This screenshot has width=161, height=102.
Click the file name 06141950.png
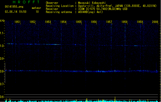coord(14,7)
